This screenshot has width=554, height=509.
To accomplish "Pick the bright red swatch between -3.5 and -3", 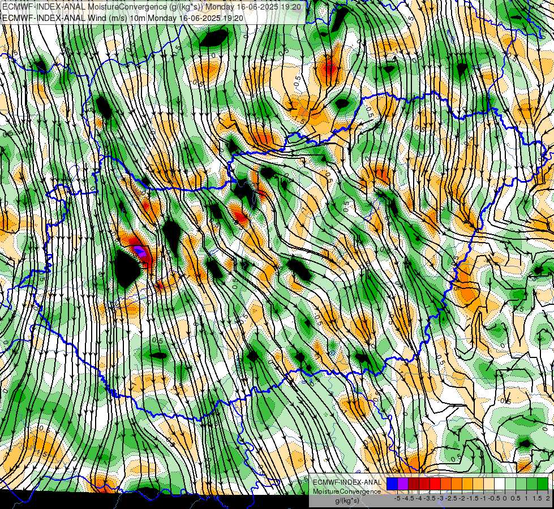I will pos(435,484).
